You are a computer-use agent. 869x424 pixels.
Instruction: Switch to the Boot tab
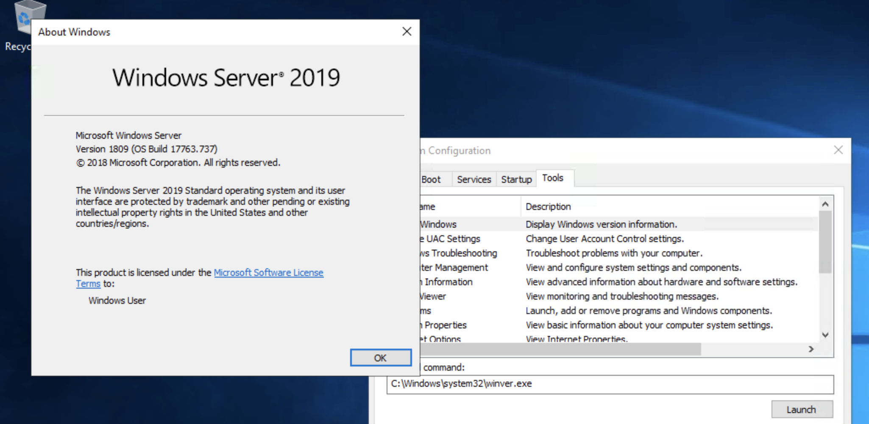[x=431, y=179]
